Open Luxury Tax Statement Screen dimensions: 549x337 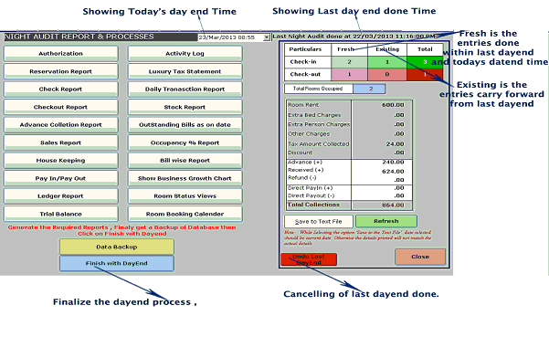pyautogui.click(x=185, y=71)
